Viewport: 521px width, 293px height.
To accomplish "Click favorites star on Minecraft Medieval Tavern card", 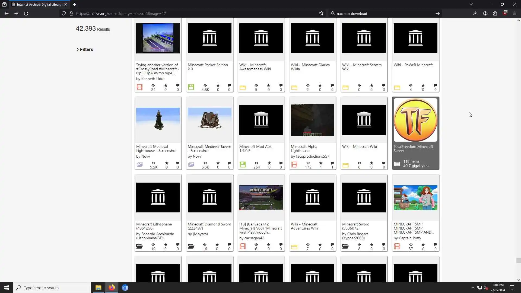I will click(218, 163).
